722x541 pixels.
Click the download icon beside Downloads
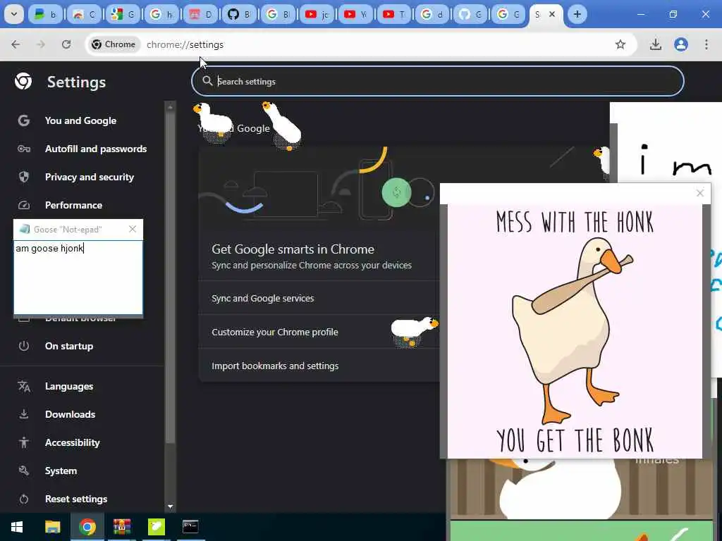pyautogui.click(x=23, y=414)
